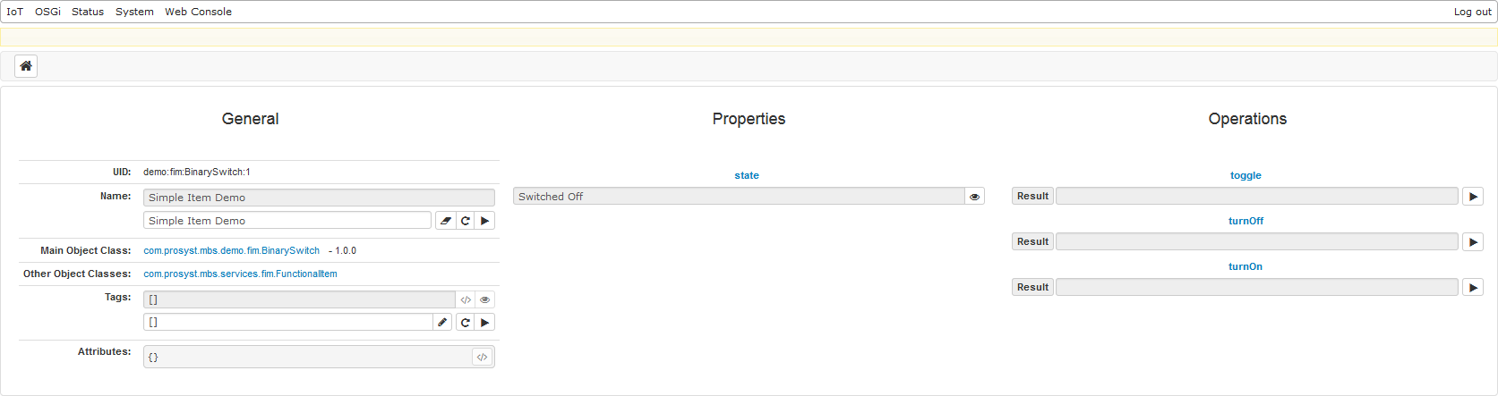Toggle code view for read-only Tags

click(466, 300)
